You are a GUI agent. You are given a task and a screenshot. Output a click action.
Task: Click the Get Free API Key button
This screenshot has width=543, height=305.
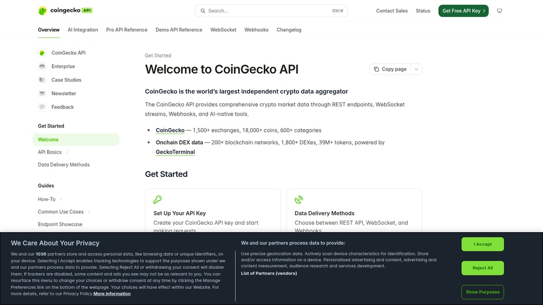coord(463,11)
